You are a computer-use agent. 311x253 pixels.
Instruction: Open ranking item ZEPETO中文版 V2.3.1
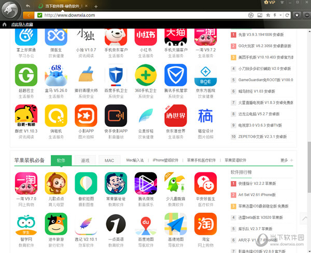262,137
